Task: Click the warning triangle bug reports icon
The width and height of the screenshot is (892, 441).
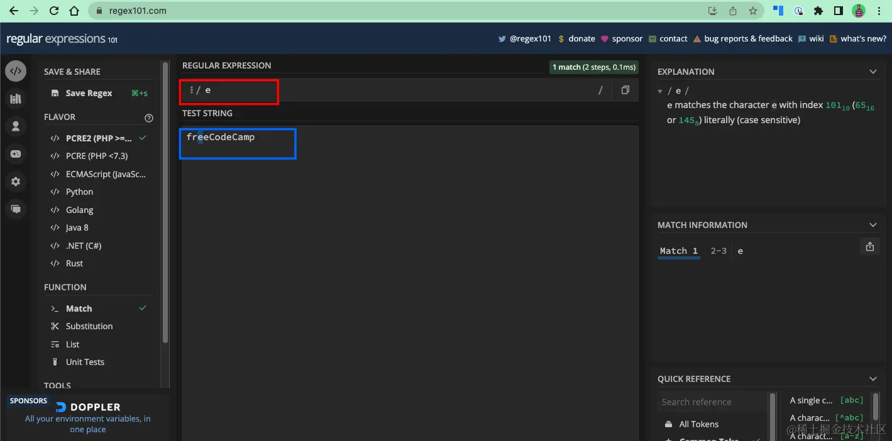Action: click(697, 39)
